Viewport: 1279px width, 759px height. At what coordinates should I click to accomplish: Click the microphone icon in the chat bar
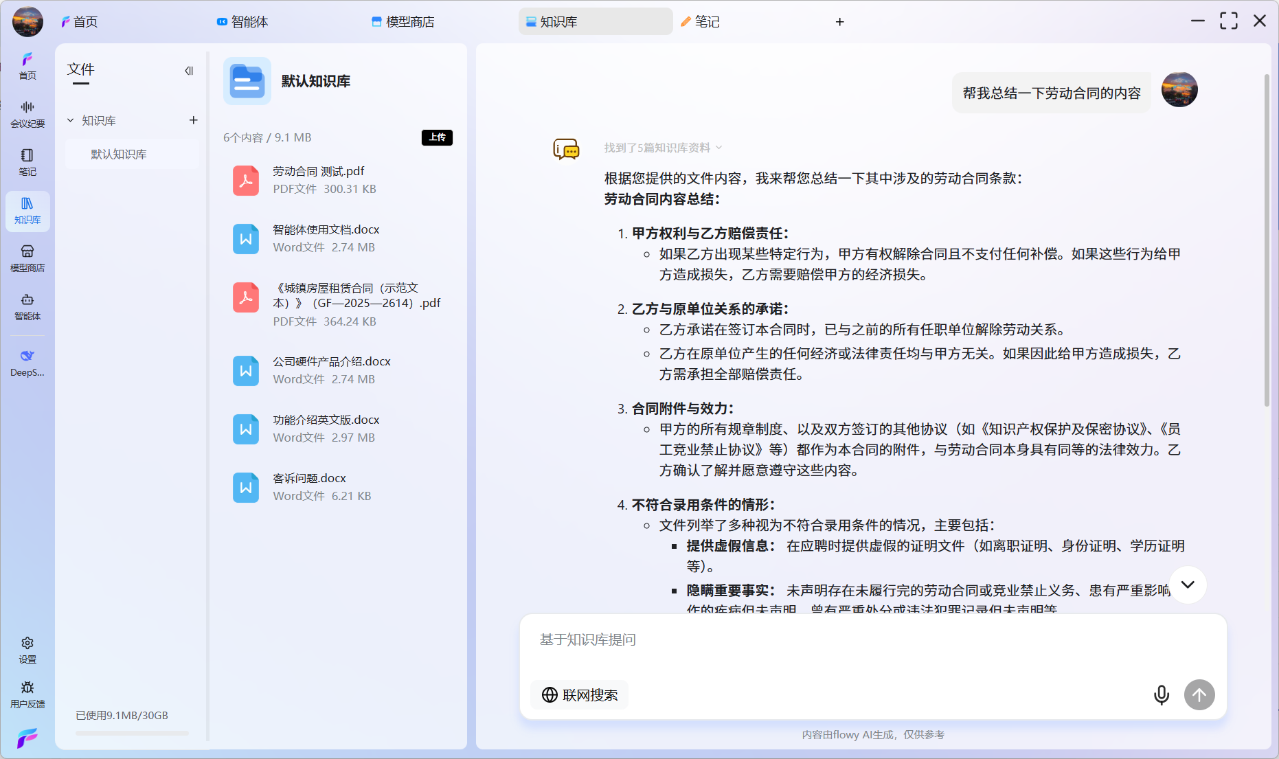tap(1161, 694)
